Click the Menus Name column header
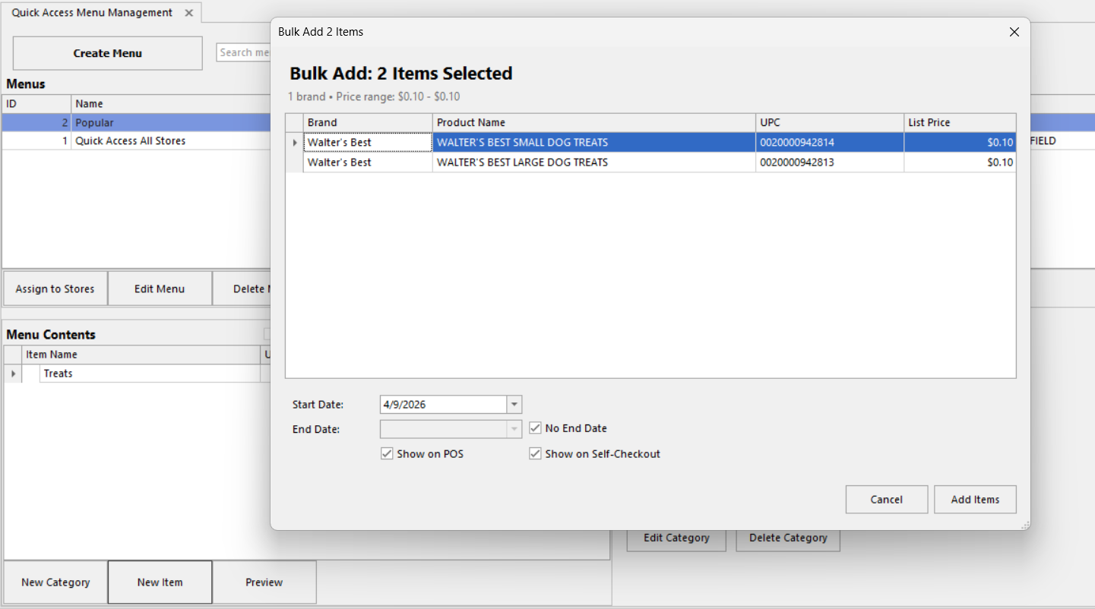 (171, 104)
